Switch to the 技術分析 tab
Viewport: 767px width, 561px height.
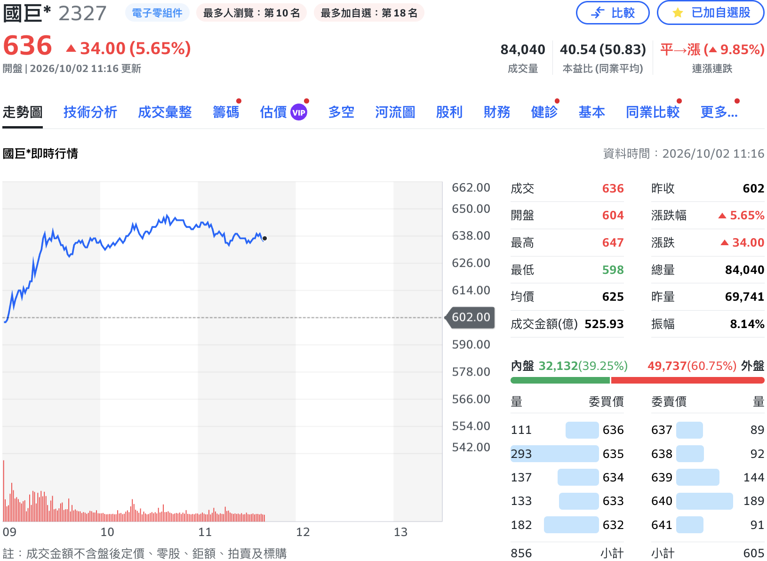90,112
